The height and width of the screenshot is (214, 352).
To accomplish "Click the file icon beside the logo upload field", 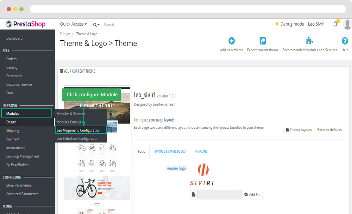I will point(194,194).
